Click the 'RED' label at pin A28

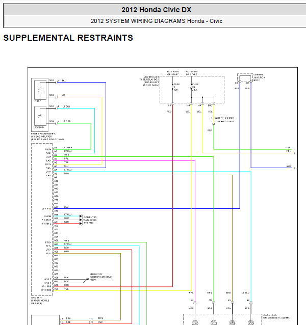click(x=66, y=248)
